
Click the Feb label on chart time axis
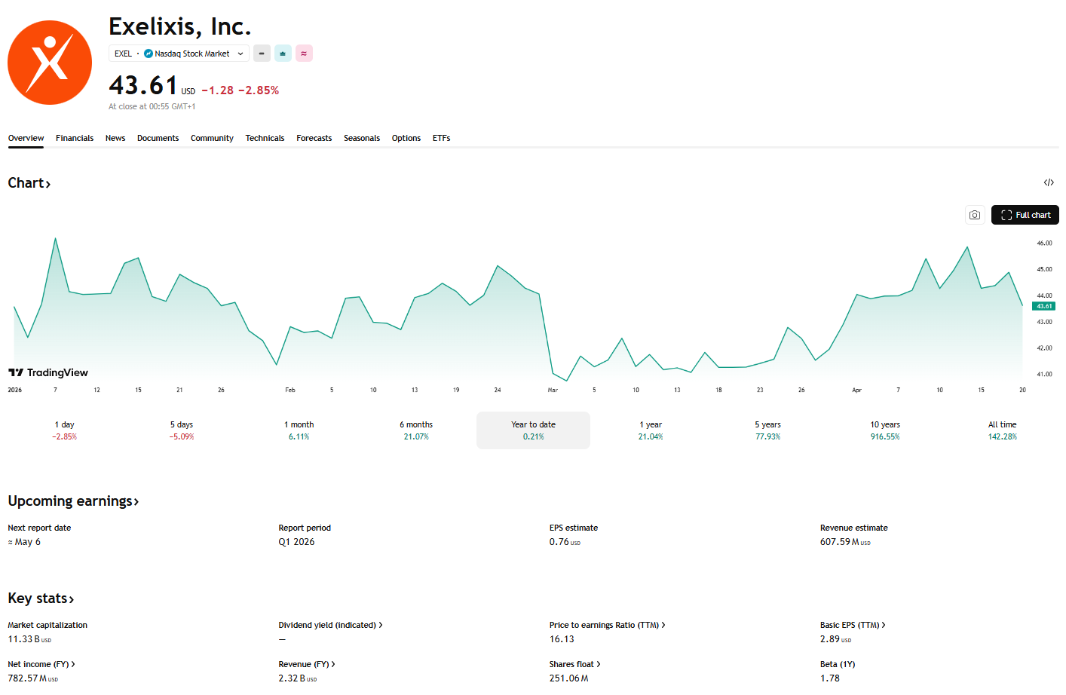pos(290,390)
